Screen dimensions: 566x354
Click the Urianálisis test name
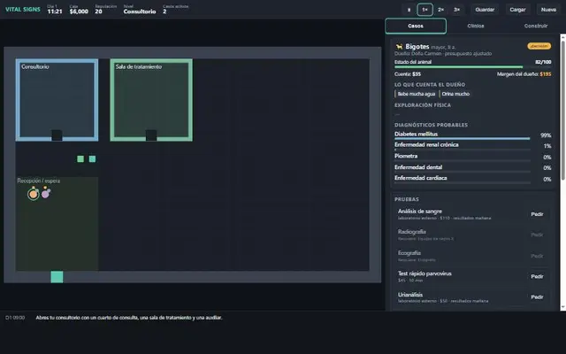pyautogui.click(x=410, y=295)
